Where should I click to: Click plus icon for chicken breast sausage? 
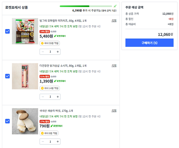pos(58,97)
